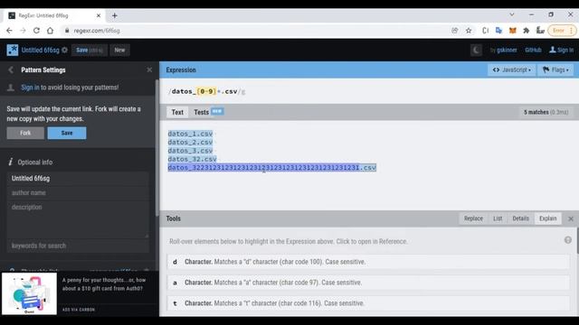Open the Google Translate extension icon

coord(498,31)
